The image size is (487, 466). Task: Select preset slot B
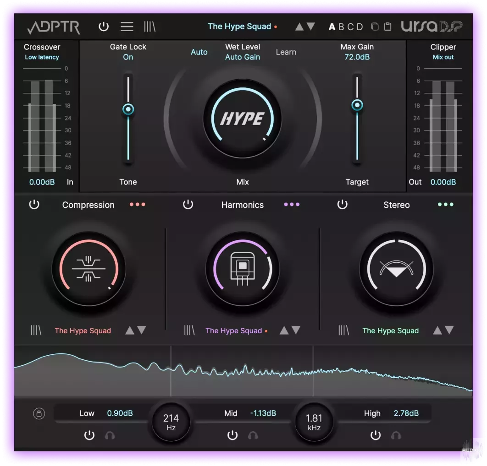pyautogui.click(x=341, y=27)
